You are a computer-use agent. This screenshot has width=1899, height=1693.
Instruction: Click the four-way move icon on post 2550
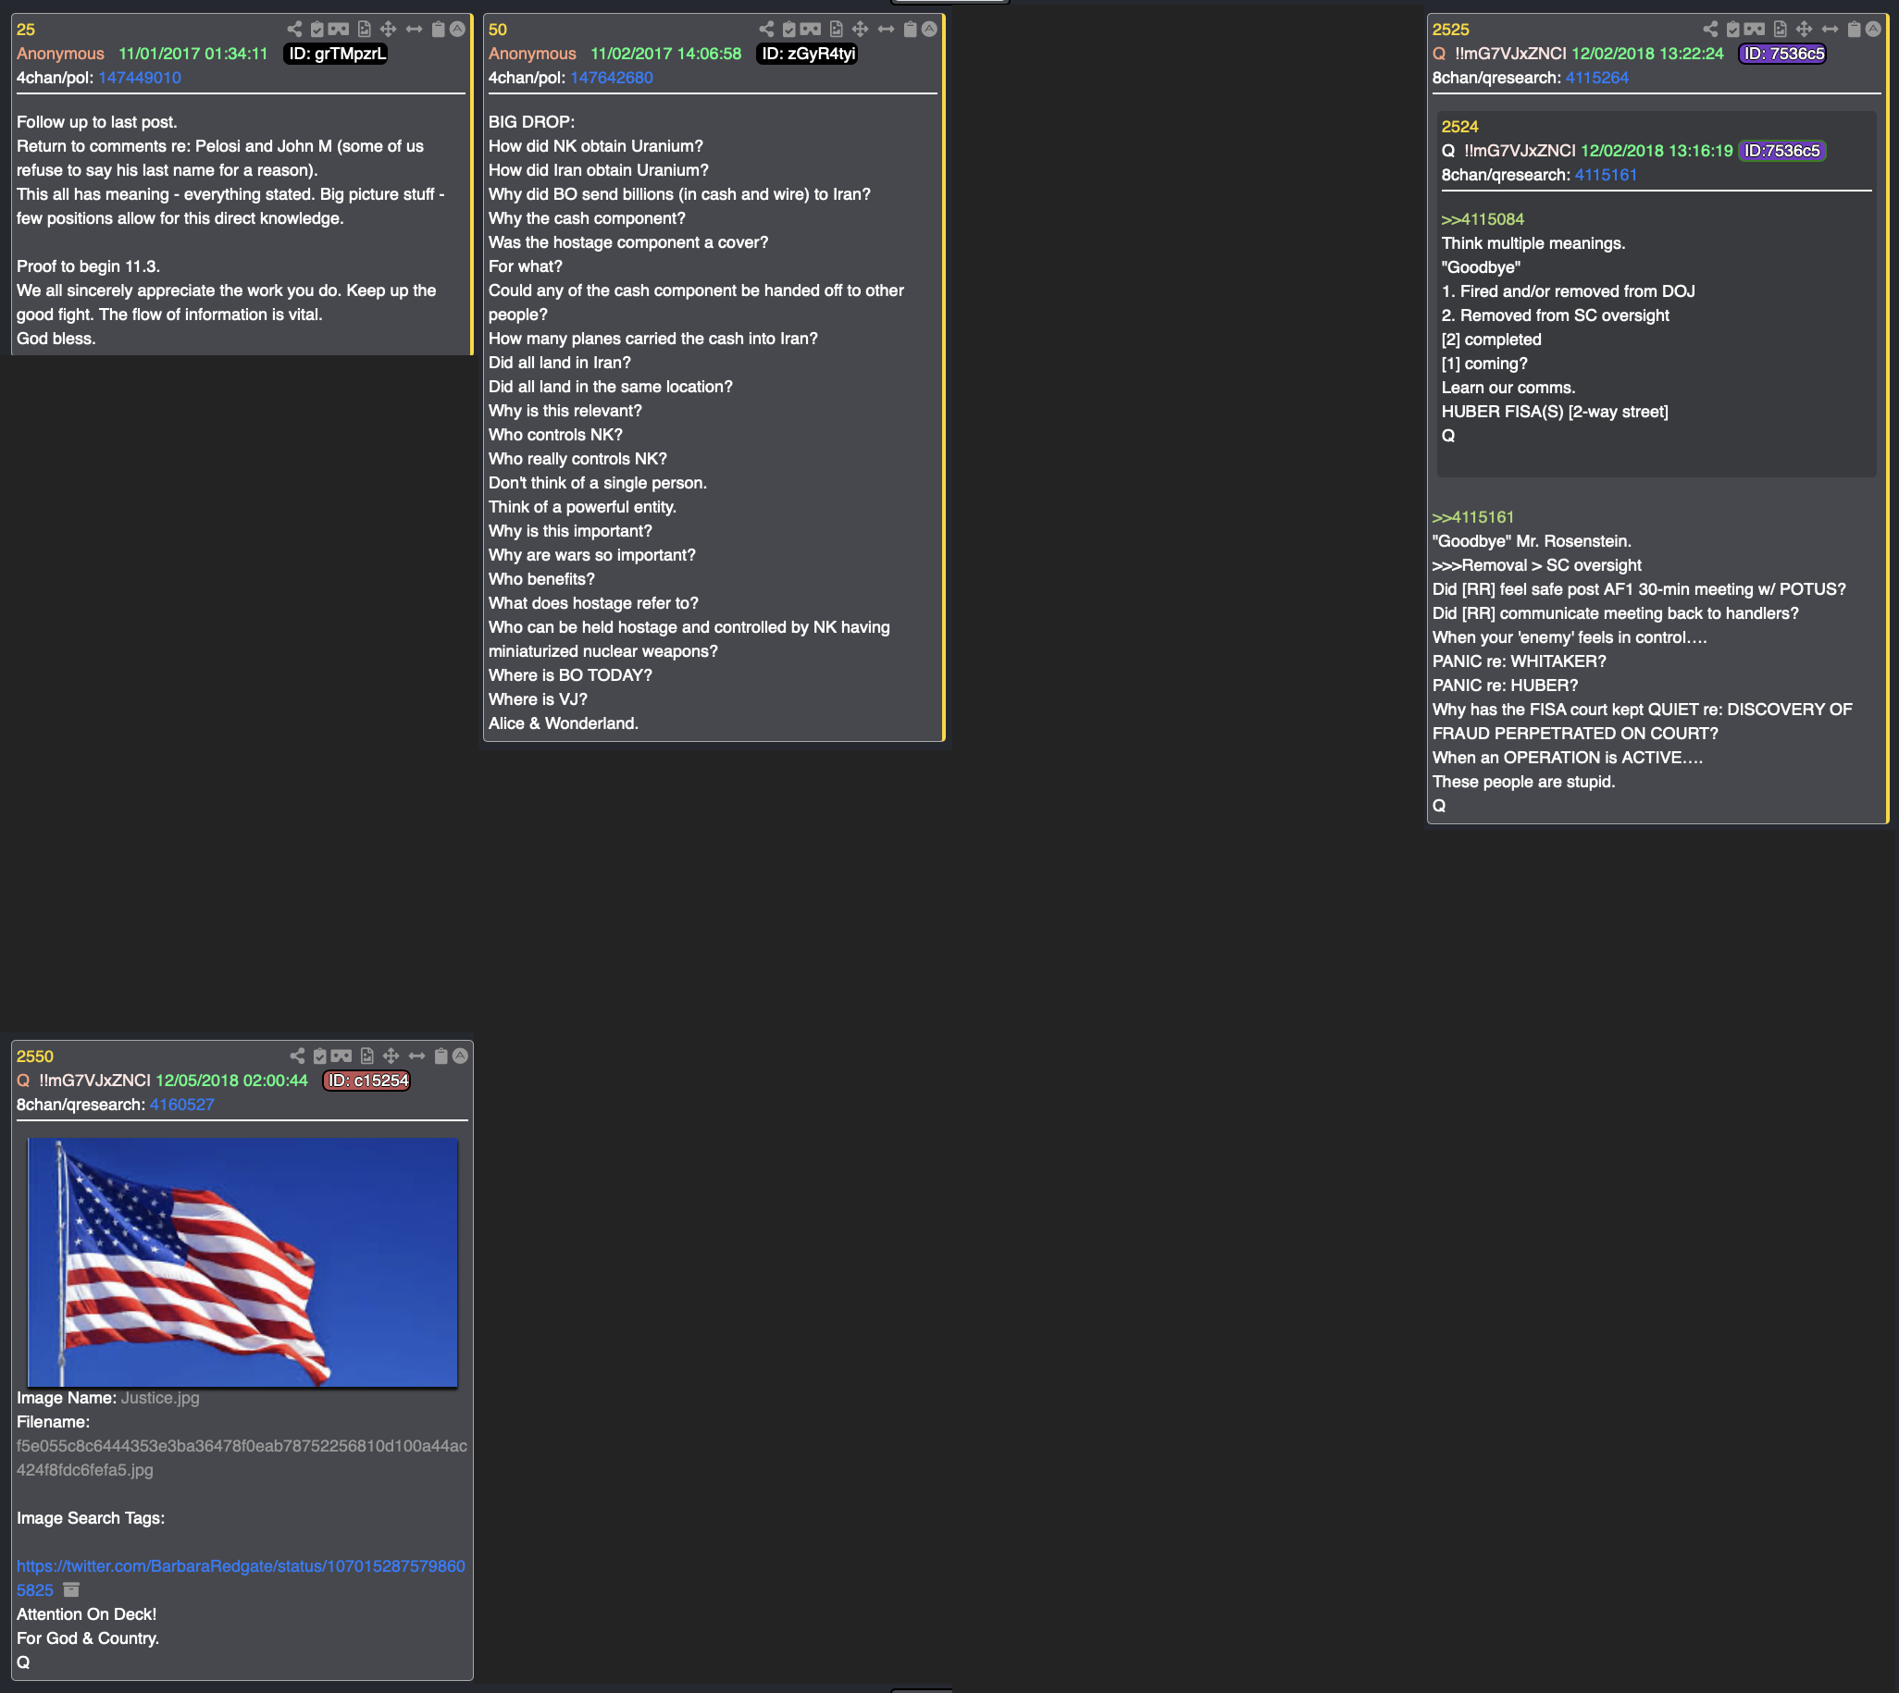[x=391, y=1057]
